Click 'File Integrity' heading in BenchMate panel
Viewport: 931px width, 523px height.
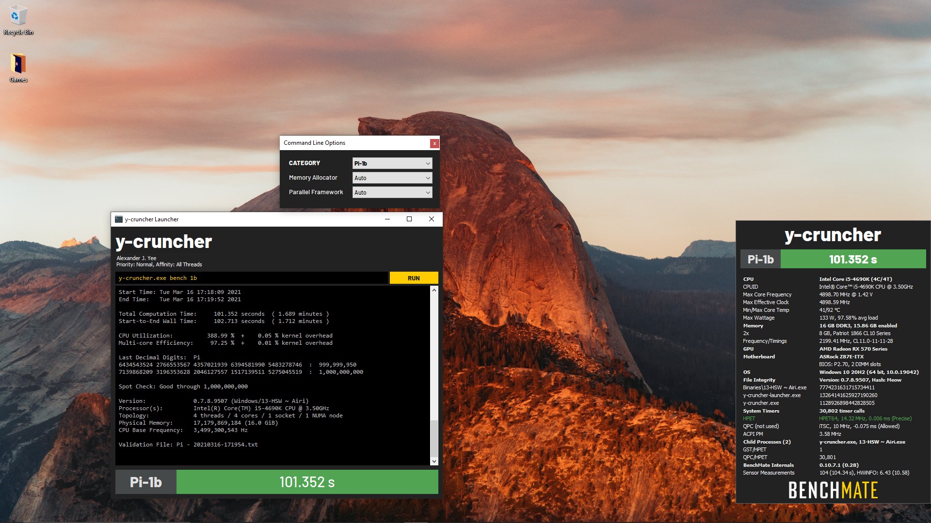click(x=759, y=380)
